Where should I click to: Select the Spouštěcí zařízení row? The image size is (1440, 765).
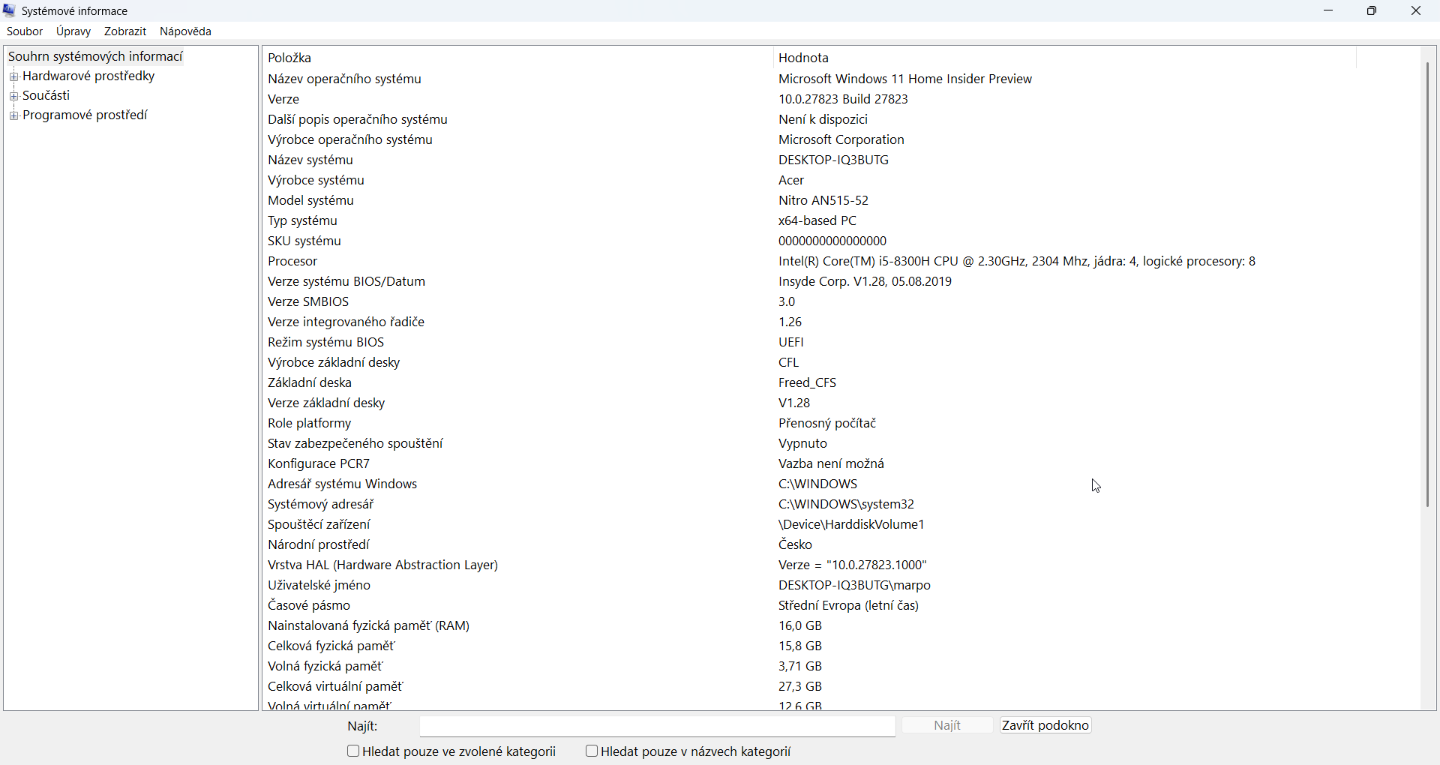[x=810, y=524]
